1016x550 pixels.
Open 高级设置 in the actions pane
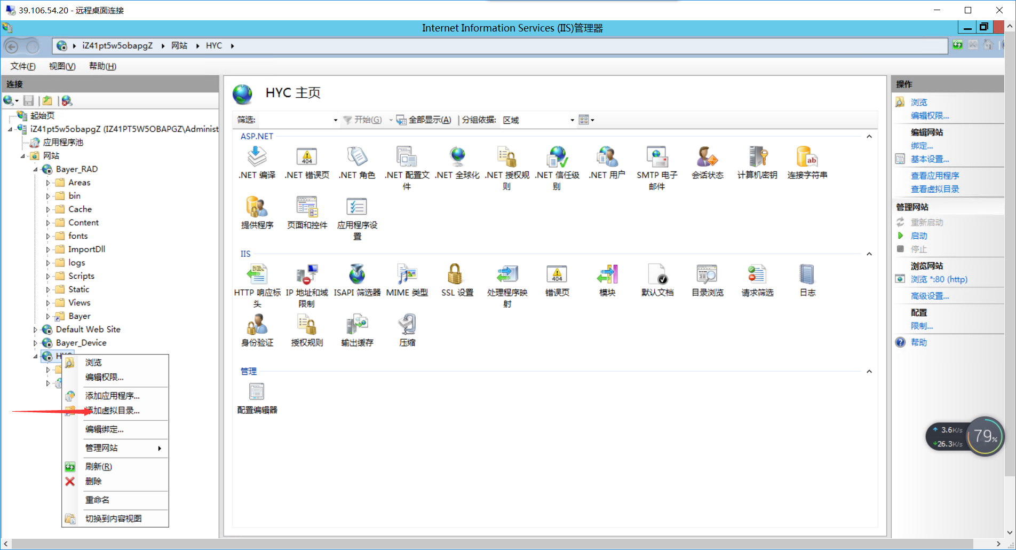931,295
